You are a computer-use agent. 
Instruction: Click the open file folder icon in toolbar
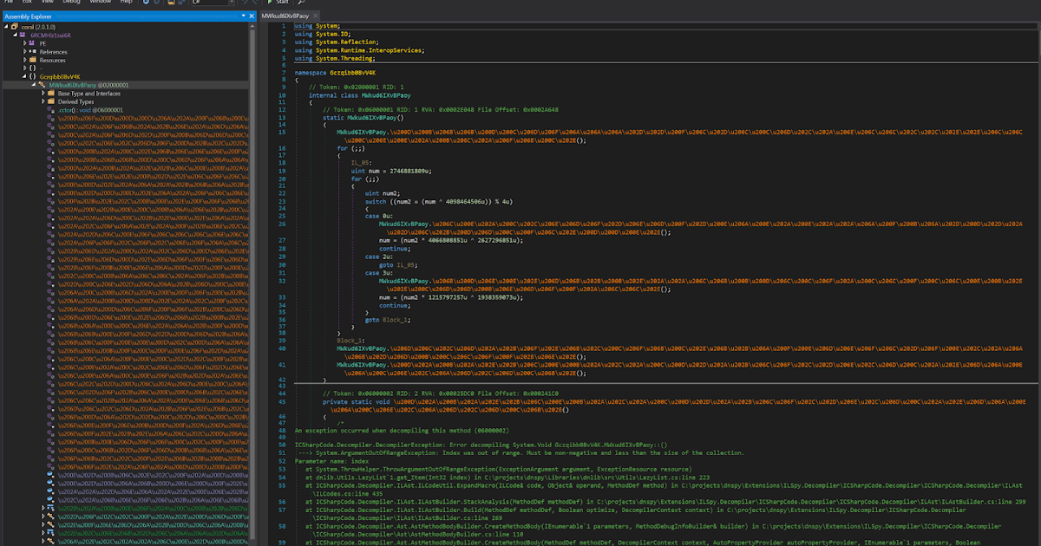point(171,3)
